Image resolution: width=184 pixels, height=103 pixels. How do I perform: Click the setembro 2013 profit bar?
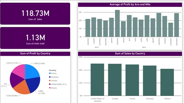coord(88,28)
